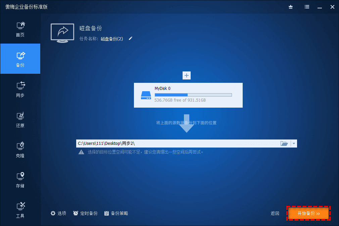Open the 还原 restore section
The width and height of the screenshot is (339, 226).
pyautogui.click(x=20, y=119)
